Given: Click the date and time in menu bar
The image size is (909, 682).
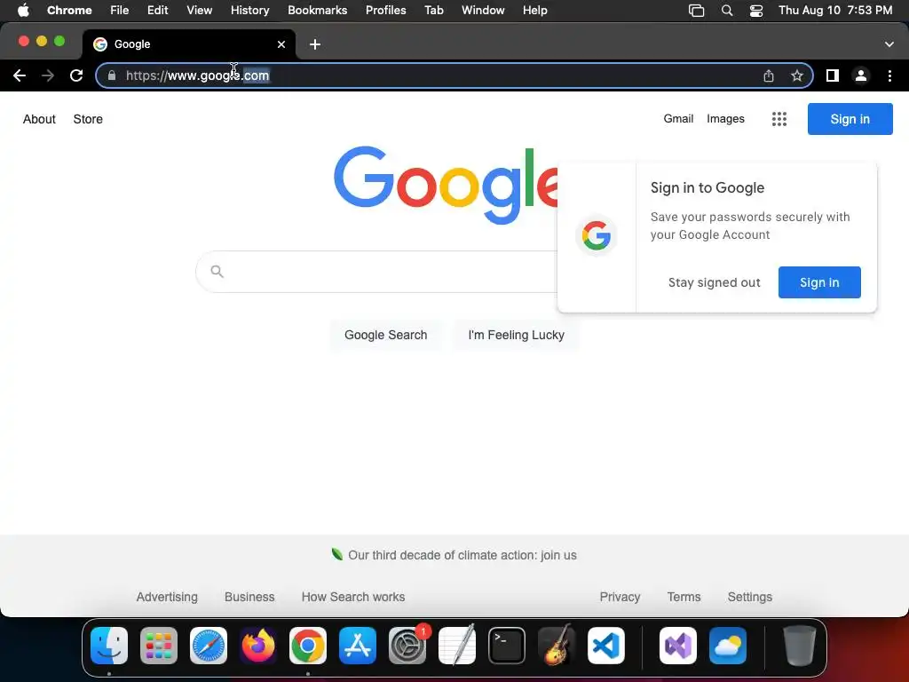Looking at the screenshot, I should tap(835, 11).
